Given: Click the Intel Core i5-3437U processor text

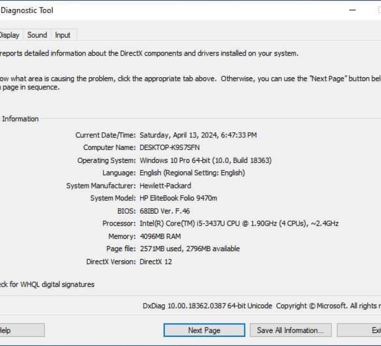Looking at the screenshot, I should [x=239, y=223].
